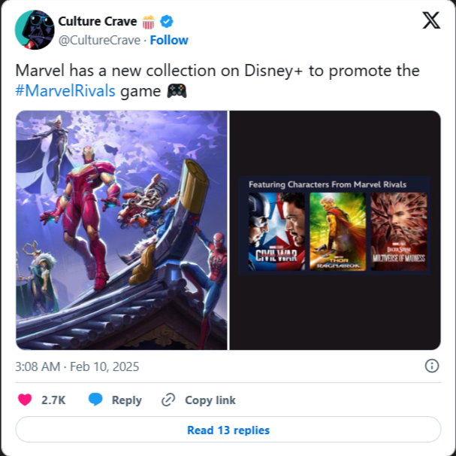Open Read 13 replies button
This screenshot has width=456, height=456.
point(228,430)
